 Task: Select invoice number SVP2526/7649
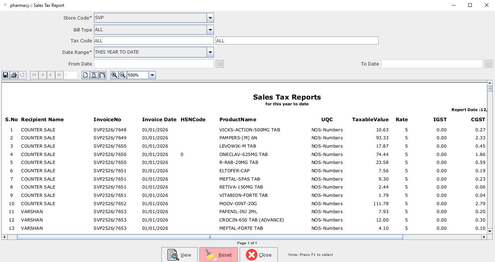(110, 138)
